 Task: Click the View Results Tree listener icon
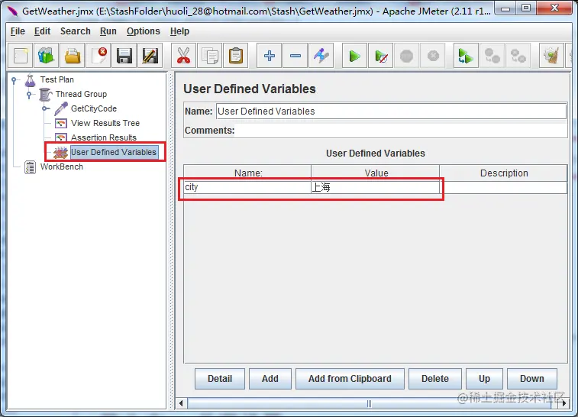61,123
